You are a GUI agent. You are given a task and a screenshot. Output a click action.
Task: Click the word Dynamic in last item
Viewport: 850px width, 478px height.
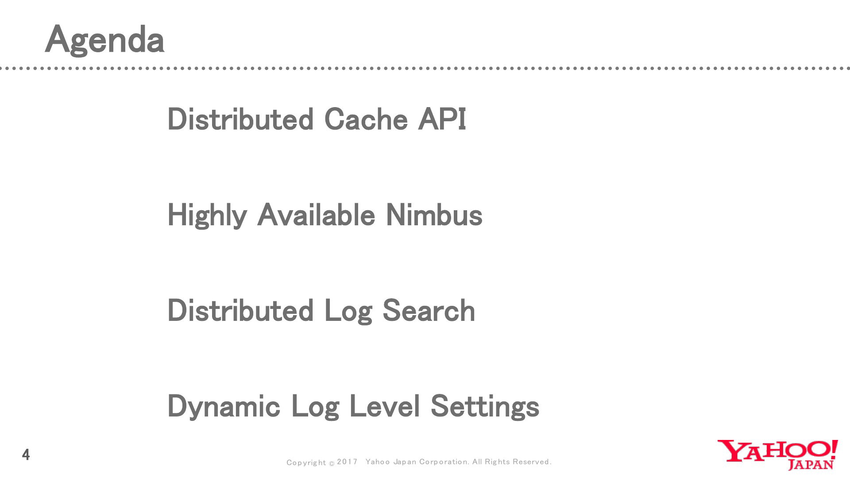(x=224, y=406)
